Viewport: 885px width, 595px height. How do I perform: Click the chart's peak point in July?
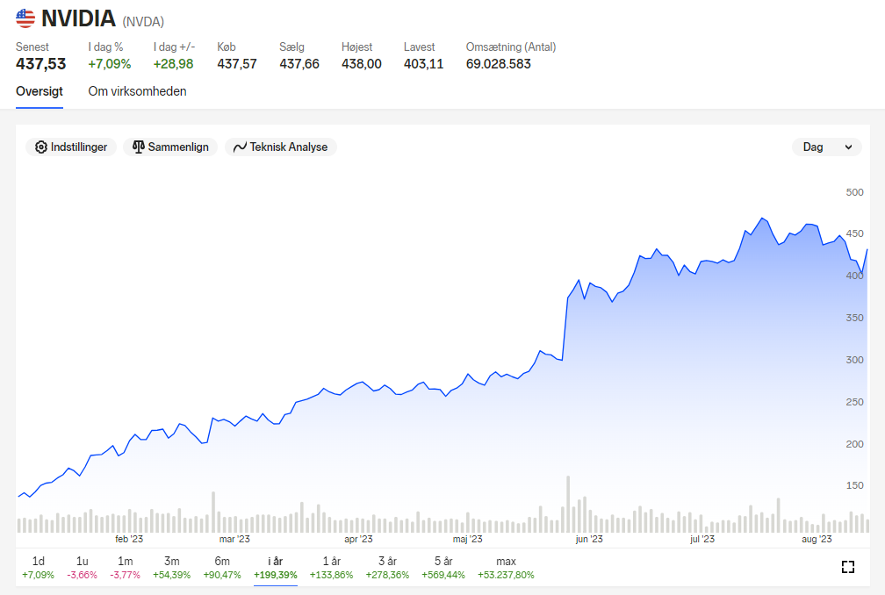tap(762, 219)
